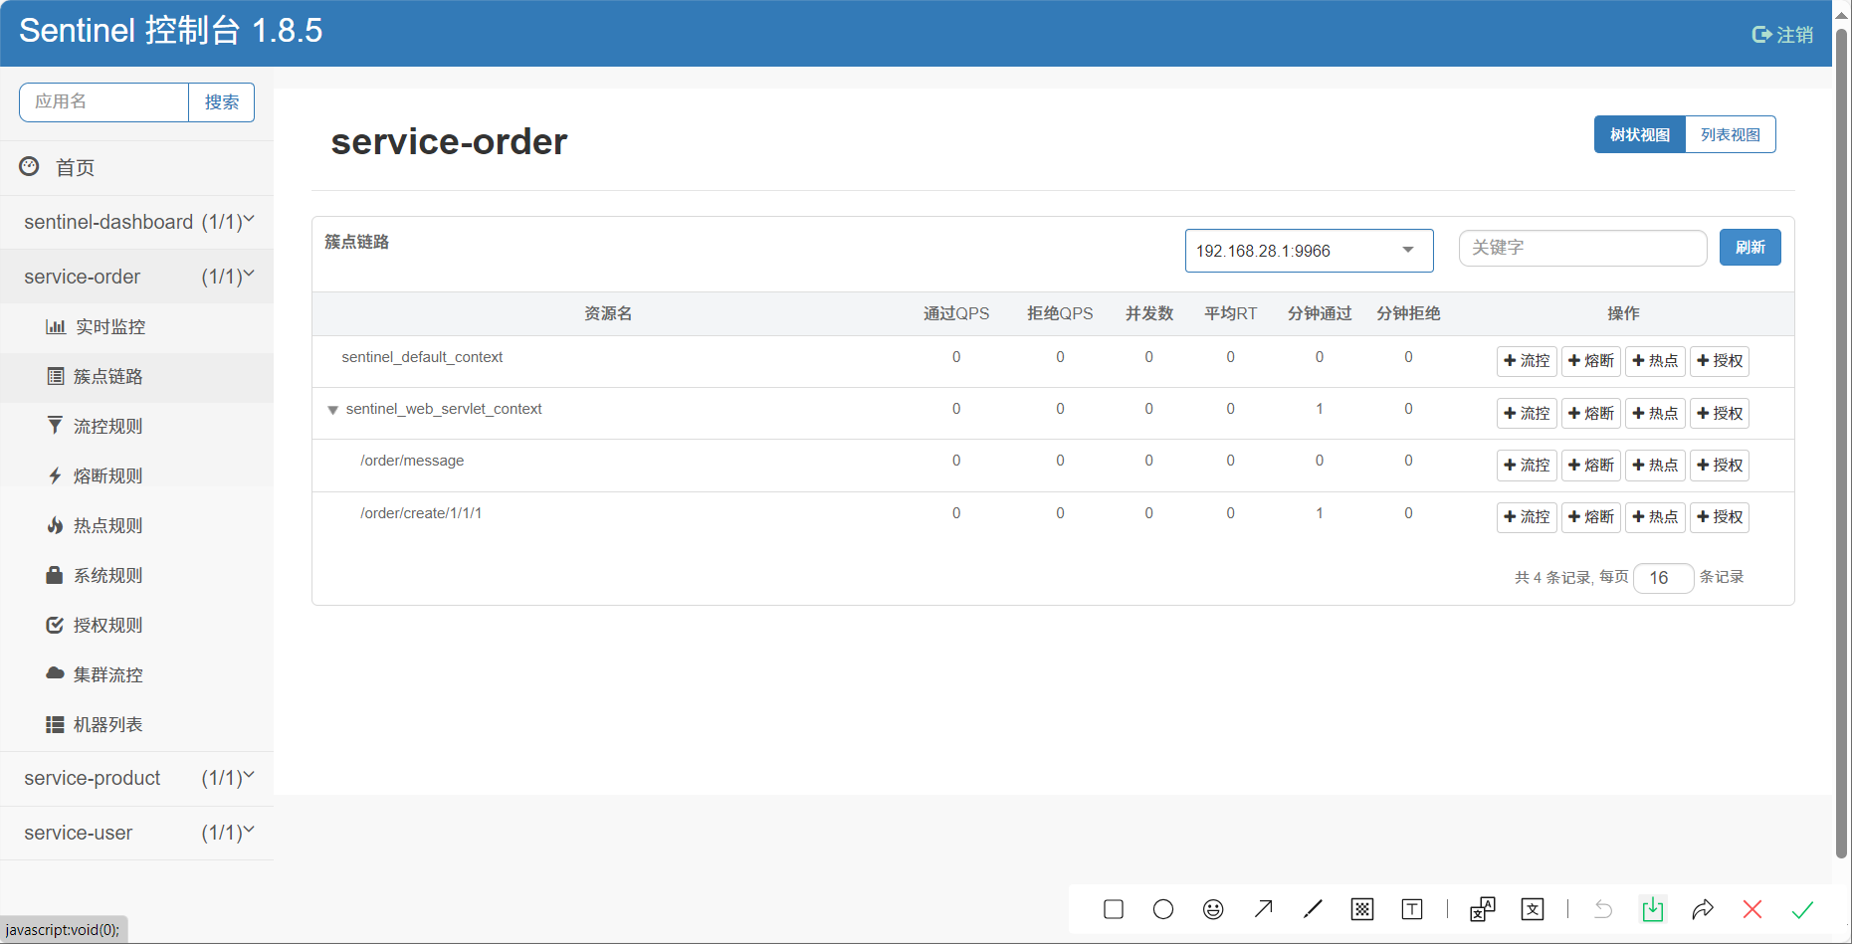Screen dimensions: 1852x944
Task: Click the sentinel_default_context resource name
Action: [422, 357]
